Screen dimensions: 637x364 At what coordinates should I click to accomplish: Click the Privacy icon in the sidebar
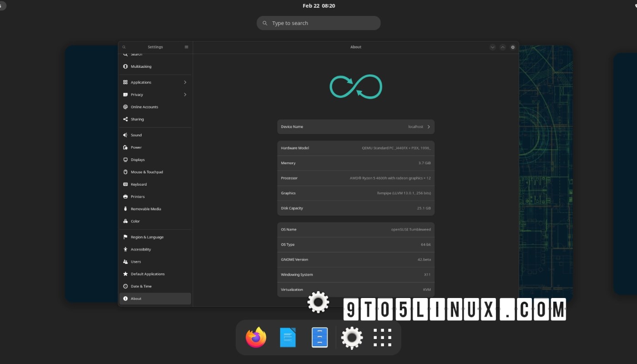126,95
